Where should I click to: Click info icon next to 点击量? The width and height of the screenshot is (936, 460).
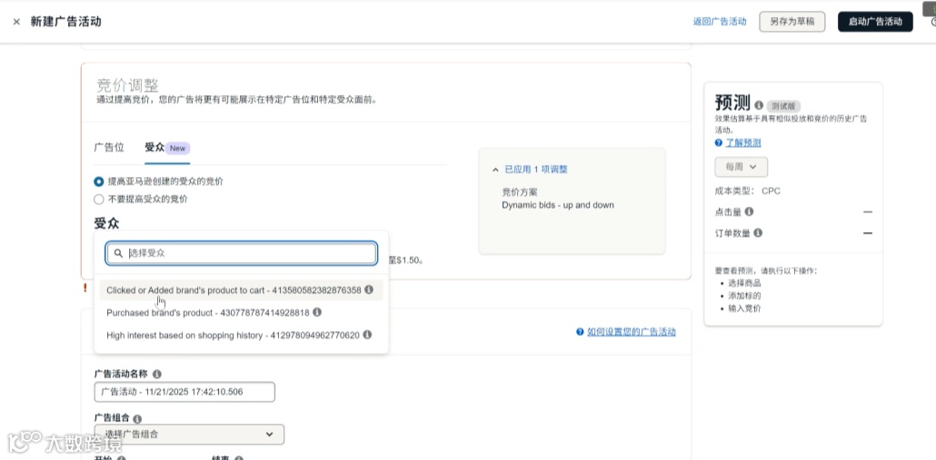point(749,210)
